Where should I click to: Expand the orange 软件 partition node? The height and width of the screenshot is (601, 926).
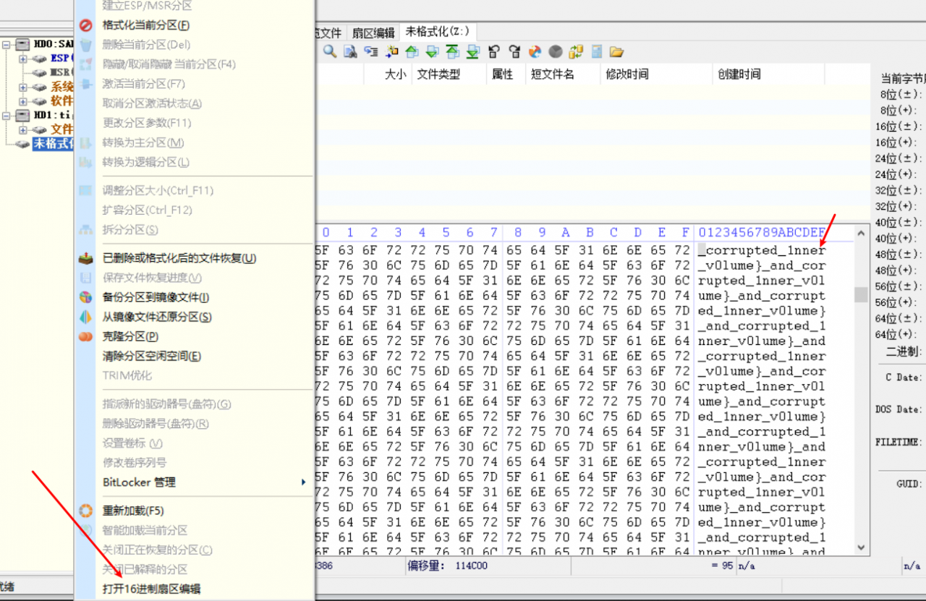pos(23,101)
